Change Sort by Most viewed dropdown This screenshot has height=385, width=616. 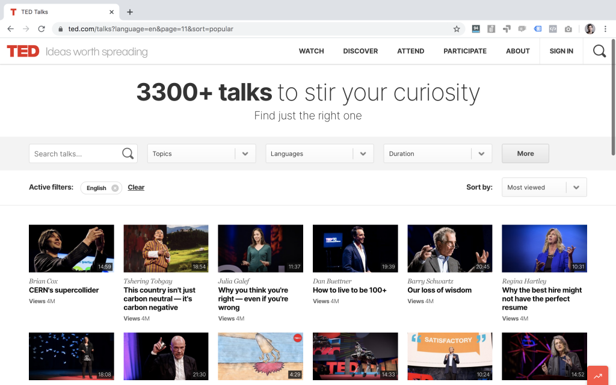click(544, 188)
